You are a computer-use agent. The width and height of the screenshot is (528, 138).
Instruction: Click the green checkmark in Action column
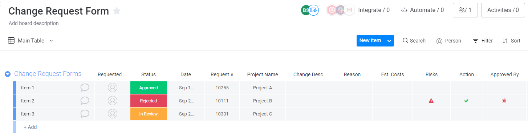tap(466, 101)
